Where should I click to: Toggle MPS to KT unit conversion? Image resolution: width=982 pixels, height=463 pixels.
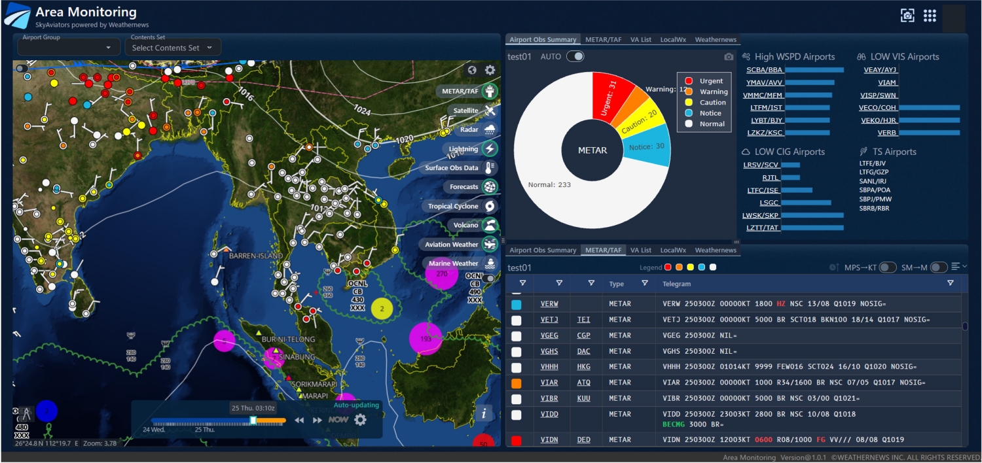coord(887,267)
